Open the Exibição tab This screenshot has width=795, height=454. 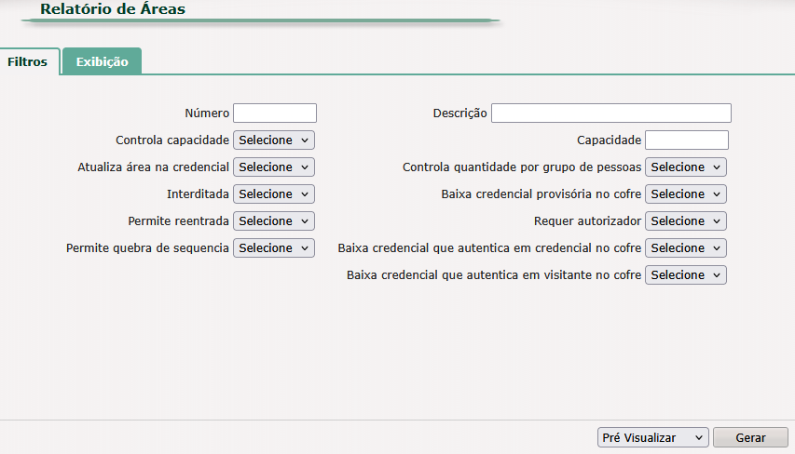[x=102, y=61]
